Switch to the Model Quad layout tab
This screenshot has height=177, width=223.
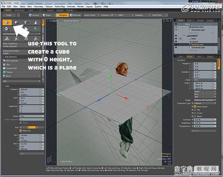coord(19,10)
